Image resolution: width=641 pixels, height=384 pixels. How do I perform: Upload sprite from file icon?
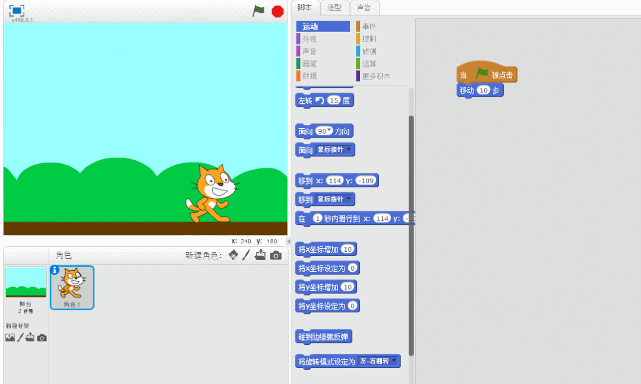point(260,255)
